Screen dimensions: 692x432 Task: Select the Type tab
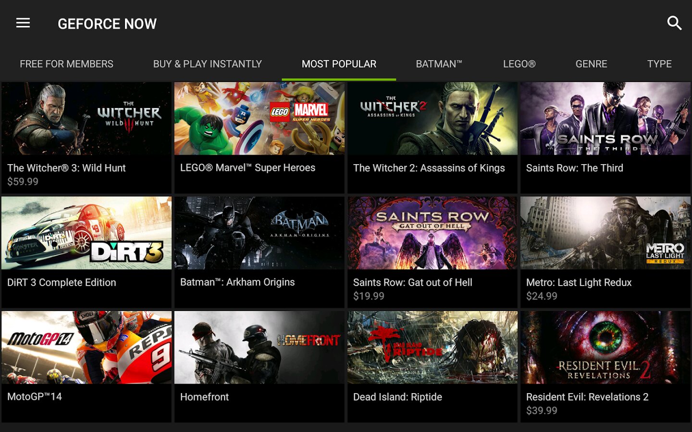(x=659, y=64)
